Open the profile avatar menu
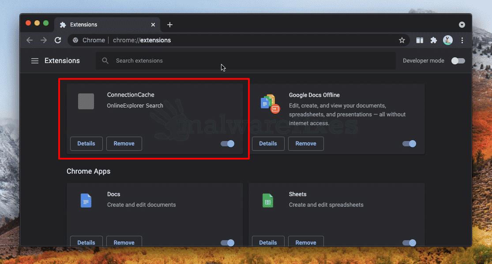This screenshot has width=492, height=264. coord(448,40)
